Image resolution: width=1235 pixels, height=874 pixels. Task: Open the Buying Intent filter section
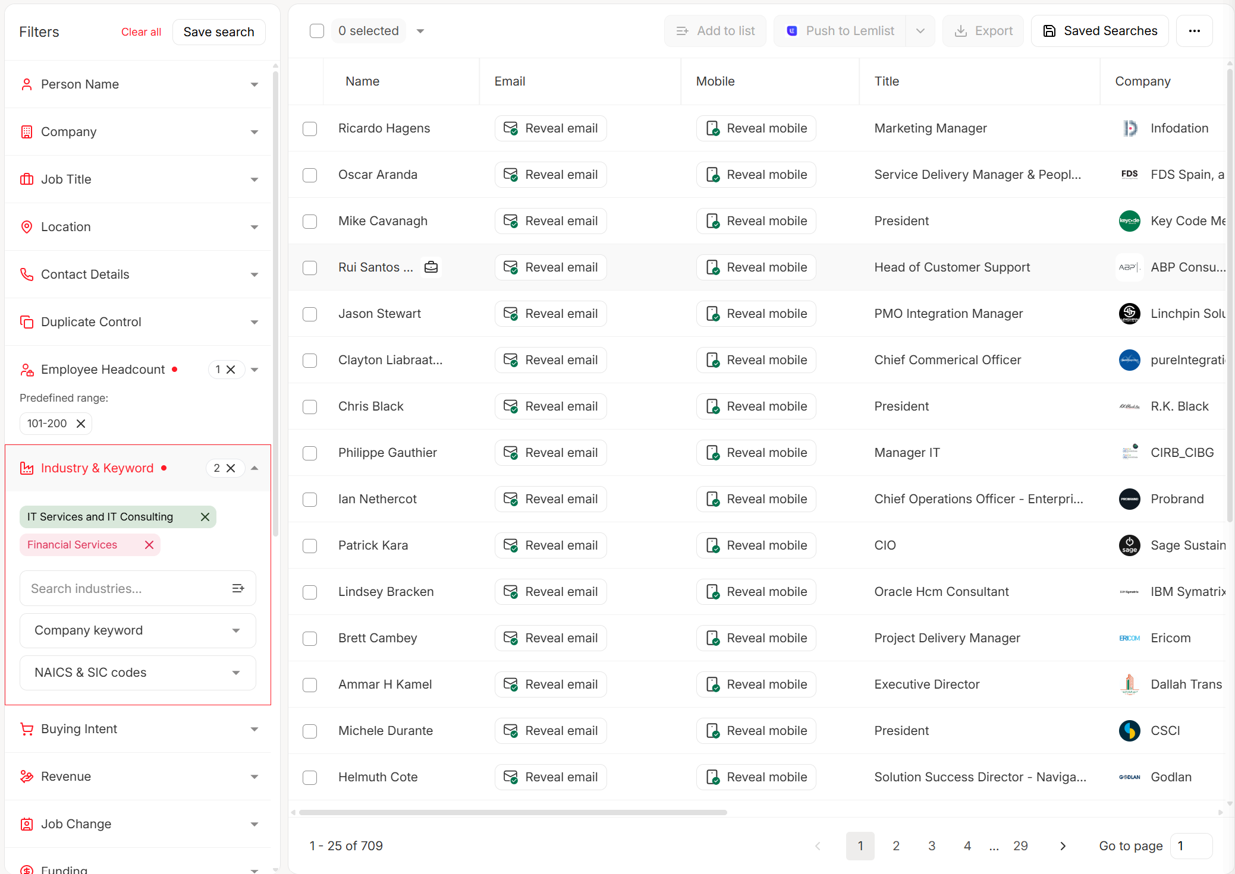138,729
